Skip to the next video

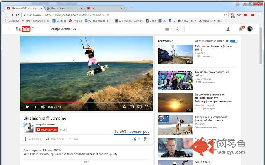tap(35, 107)
